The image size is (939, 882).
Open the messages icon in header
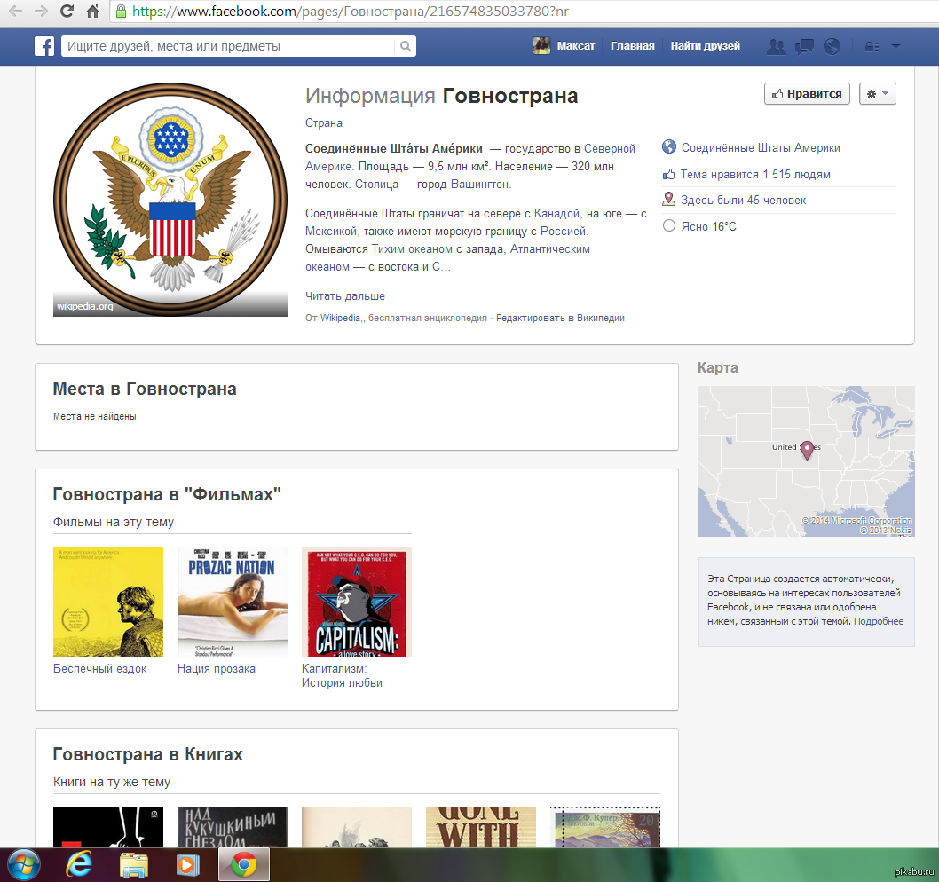click(x=804, y=46)
